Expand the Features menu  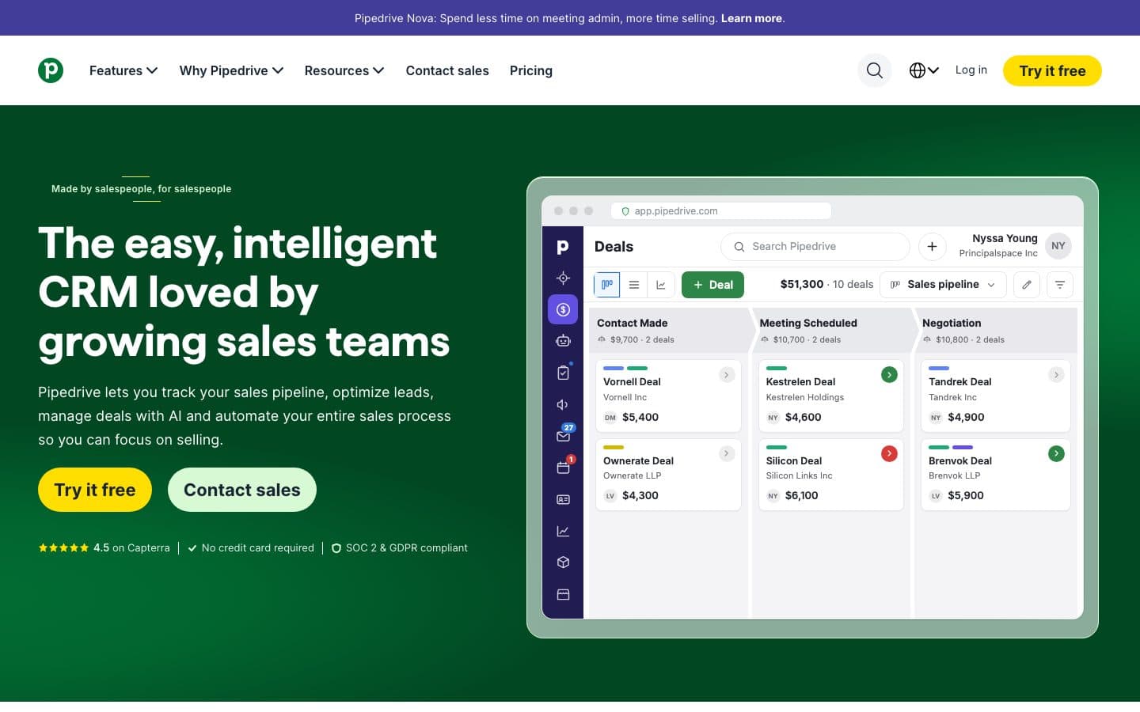click(123, 70)
